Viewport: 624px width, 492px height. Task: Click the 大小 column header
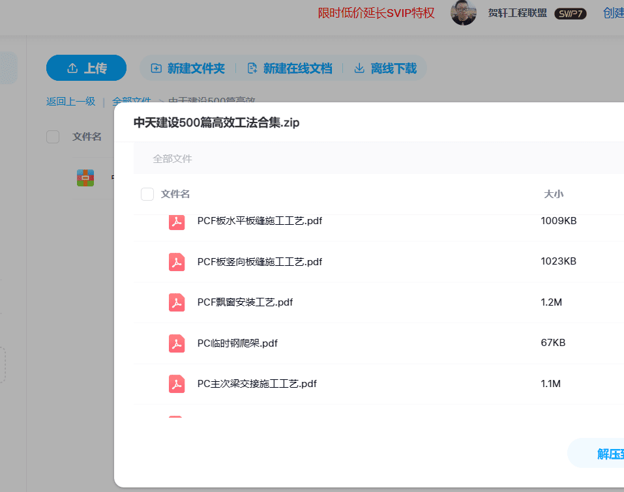pos(554,194)
